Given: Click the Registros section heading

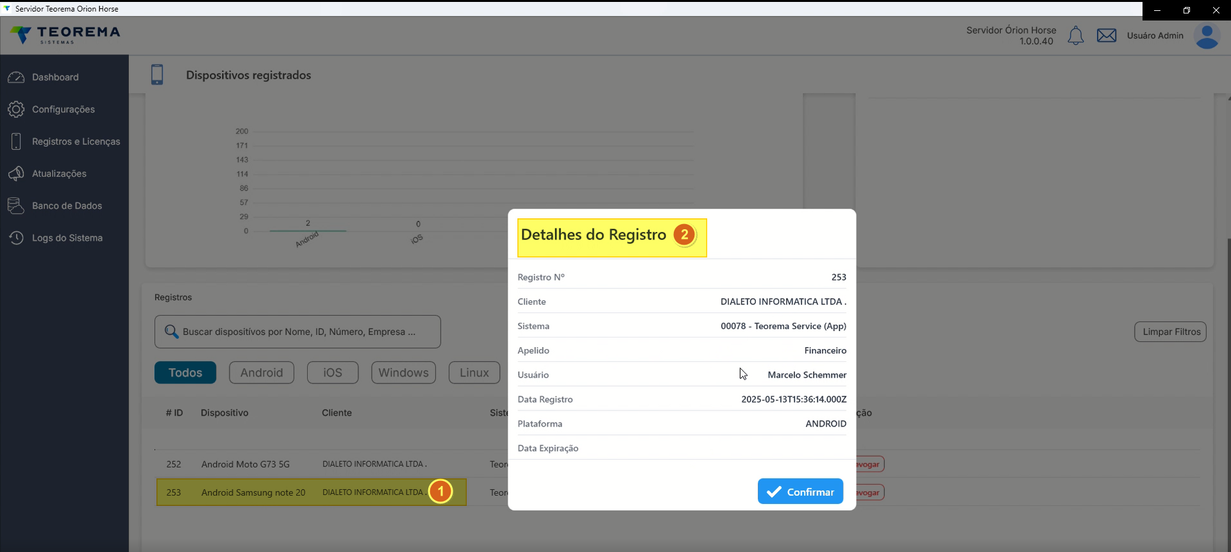Looking at the screenshot, I should coord(173,297).
